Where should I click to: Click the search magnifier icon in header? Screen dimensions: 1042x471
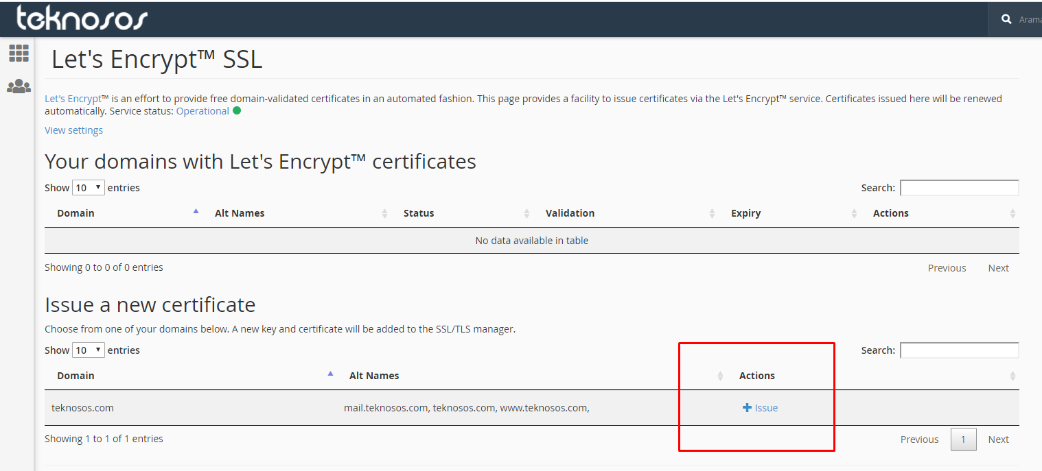[1006, 19]
